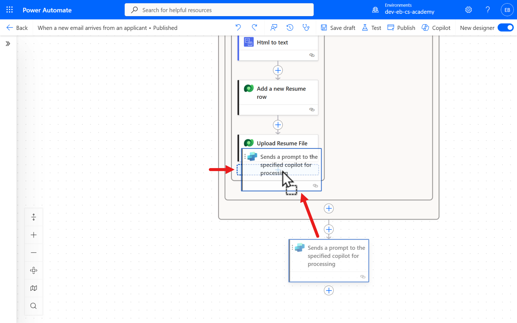Click the Search for helpful resources box

(x=219, y=10)
